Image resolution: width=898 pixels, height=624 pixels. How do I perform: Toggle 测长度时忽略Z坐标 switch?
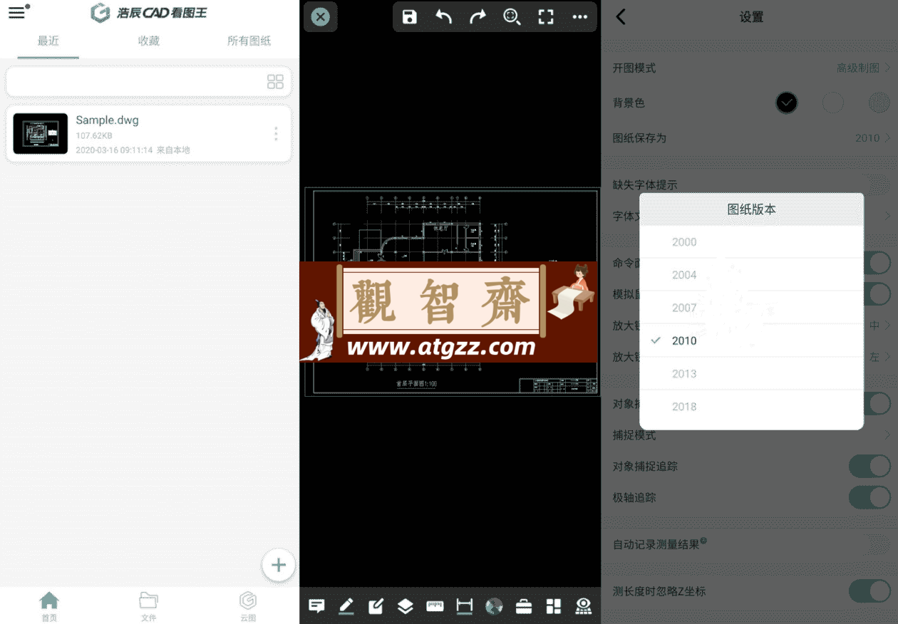pos(869,591)
